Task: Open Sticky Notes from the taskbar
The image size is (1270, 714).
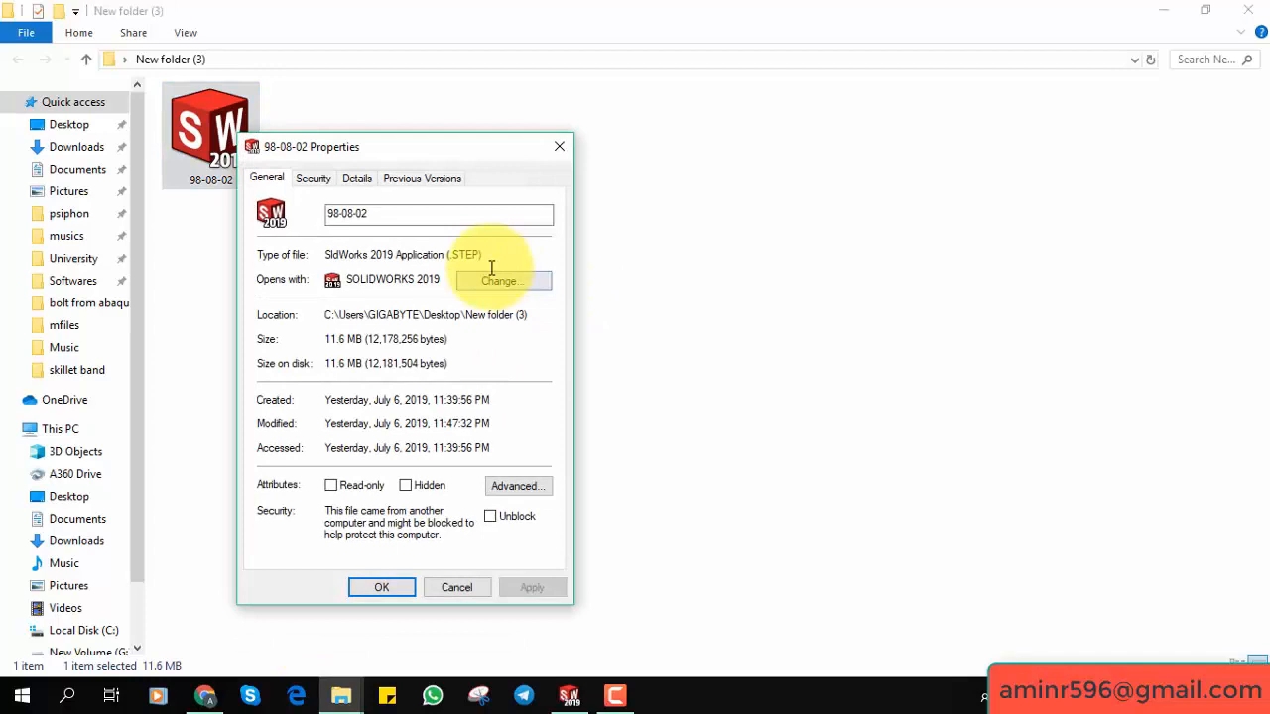Action: tap(387, 696)
